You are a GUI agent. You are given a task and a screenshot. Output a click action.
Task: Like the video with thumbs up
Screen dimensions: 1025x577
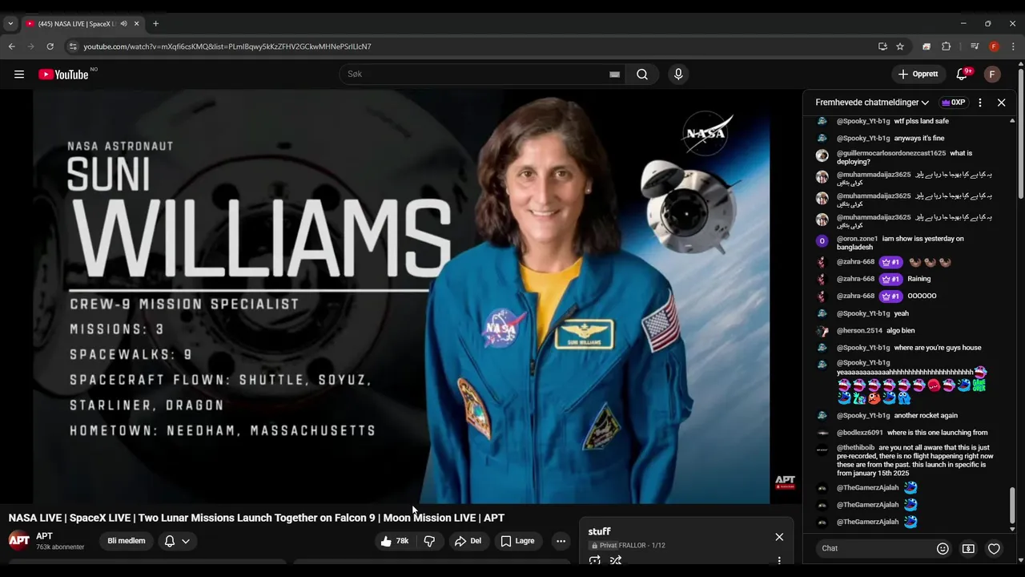tap(395, 541)
